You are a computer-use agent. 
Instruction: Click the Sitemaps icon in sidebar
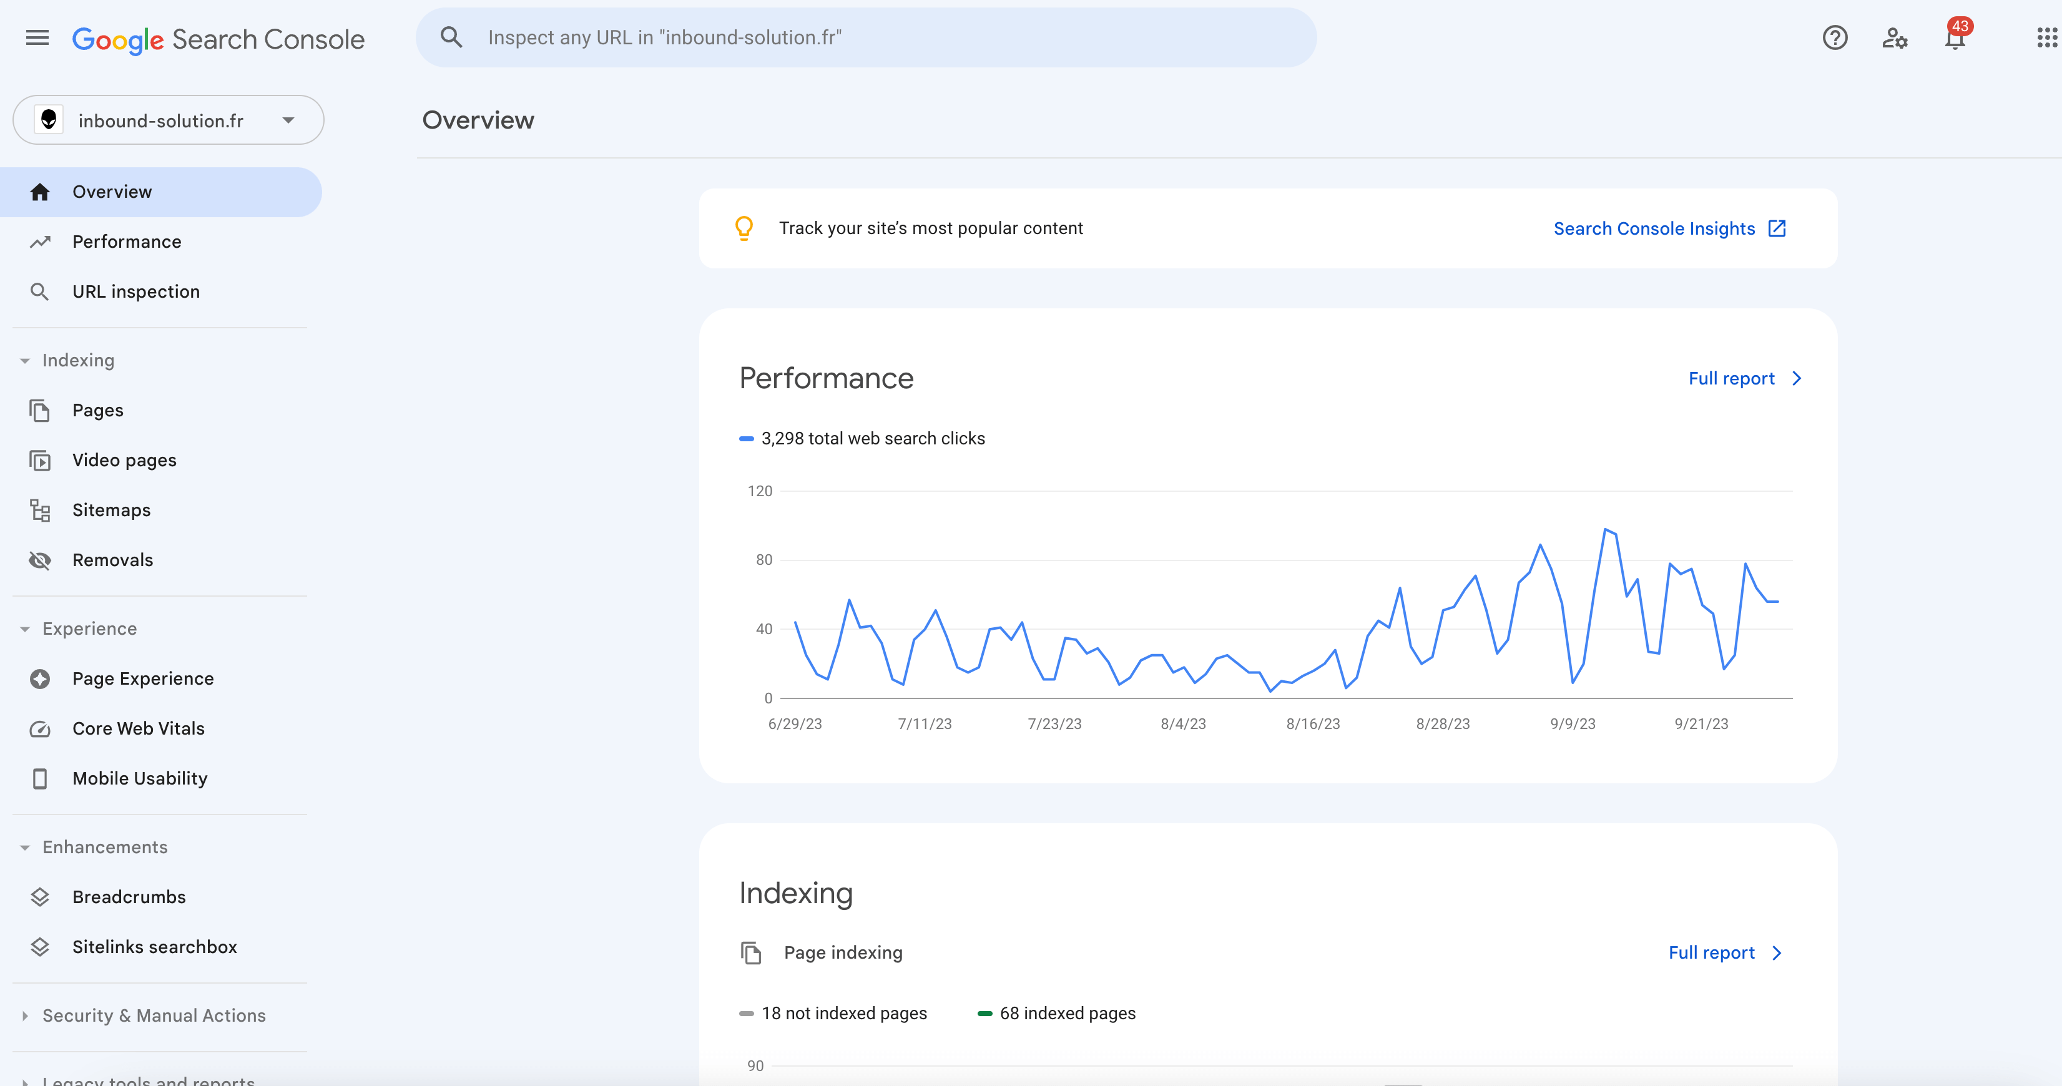pos(39,510)
